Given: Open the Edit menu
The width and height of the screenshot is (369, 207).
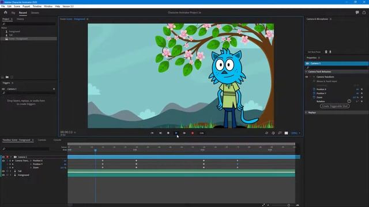Looking at the screenshot, I should (x=9, y=6).
